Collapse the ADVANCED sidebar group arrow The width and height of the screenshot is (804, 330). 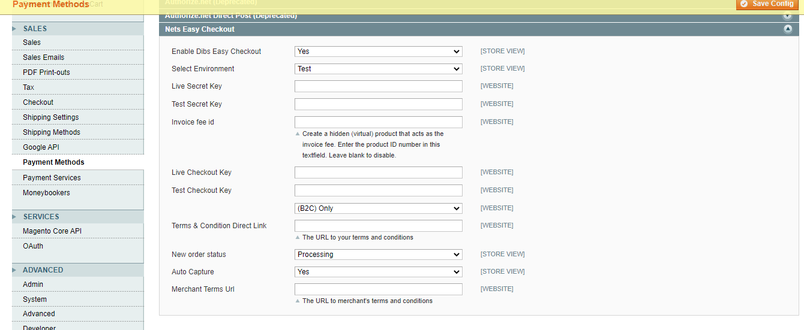coord(14,270)
